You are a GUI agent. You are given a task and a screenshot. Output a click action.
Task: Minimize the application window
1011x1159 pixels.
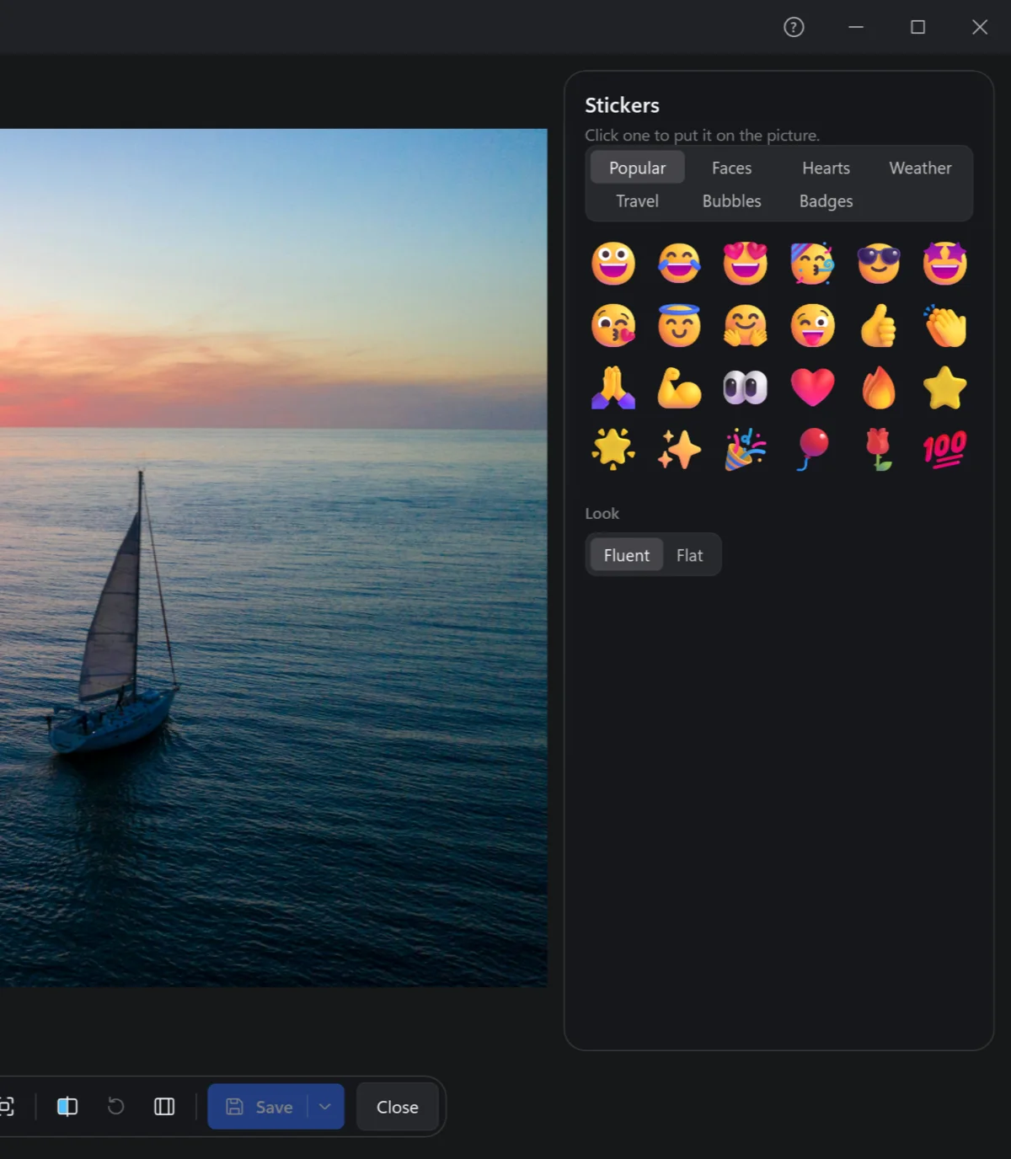856,27
